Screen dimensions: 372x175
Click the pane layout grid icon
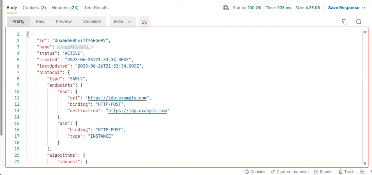coord(362,172)
